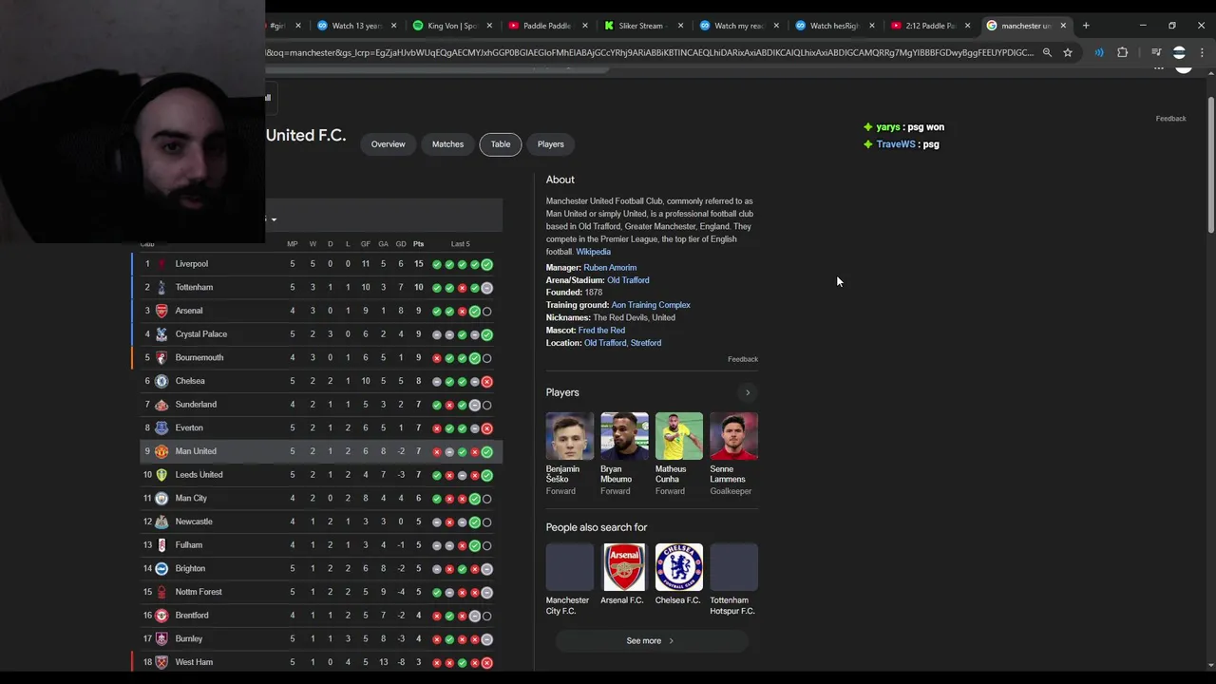Open Senne Lammens player thumbnail

click(x=733, y=436)
